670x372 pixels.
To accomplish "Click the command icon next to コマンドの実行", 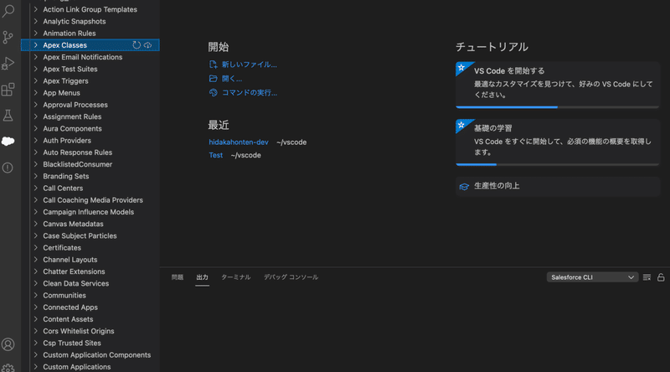I will pos(213,93).
